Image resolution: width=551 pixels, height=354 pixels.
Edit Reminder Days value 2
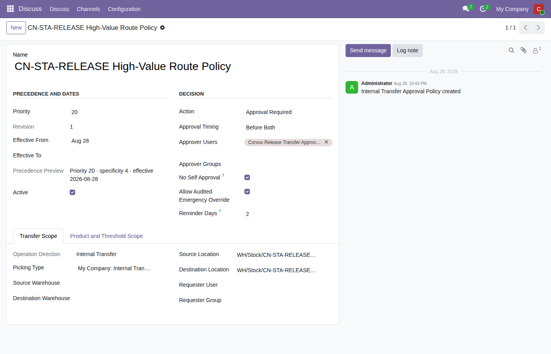[288, 214]
